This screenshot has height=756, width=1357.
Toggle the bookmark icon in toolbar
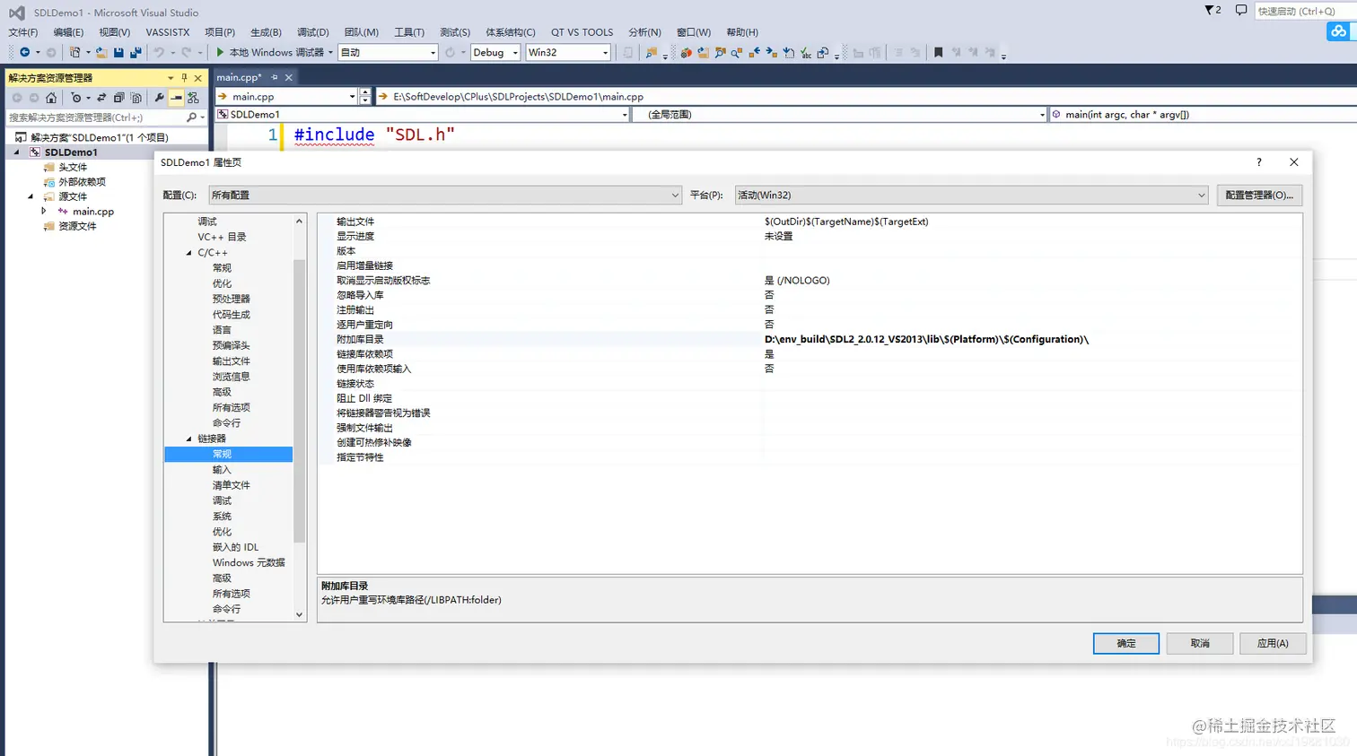(939, 52)
